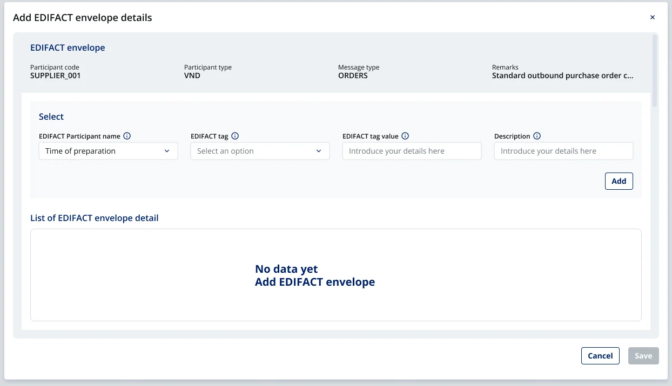
Task: Click the Select section heading
Action: pos(51,116)
